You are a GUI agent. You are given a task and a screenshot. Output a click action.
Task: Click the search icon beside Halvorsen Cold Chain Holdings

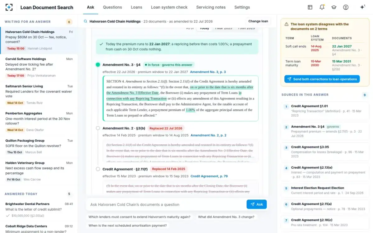(85, 21)
